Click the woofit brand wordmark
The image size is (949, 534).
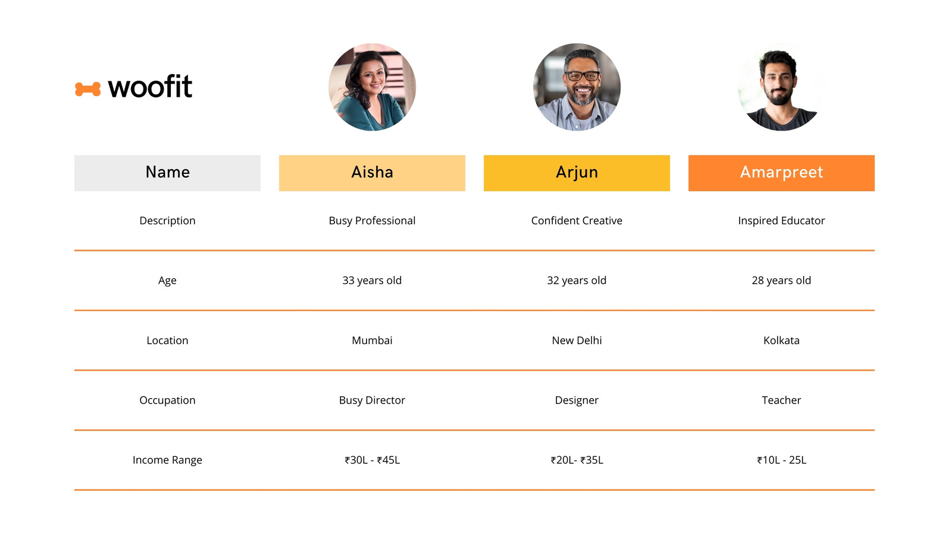click(150, 87)
